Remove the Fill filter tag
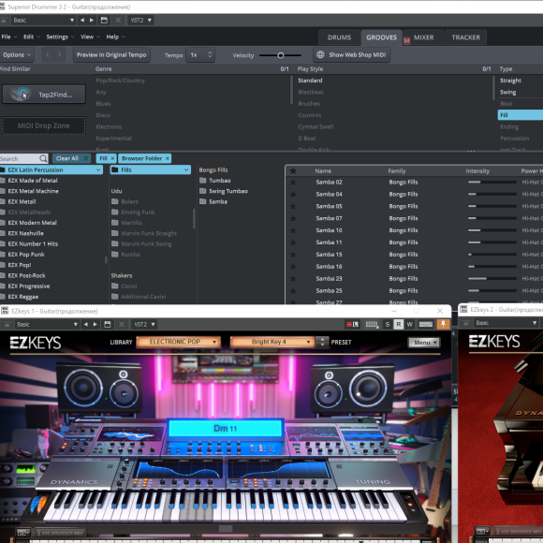The image size is (543, 543). tap(112, 158)
